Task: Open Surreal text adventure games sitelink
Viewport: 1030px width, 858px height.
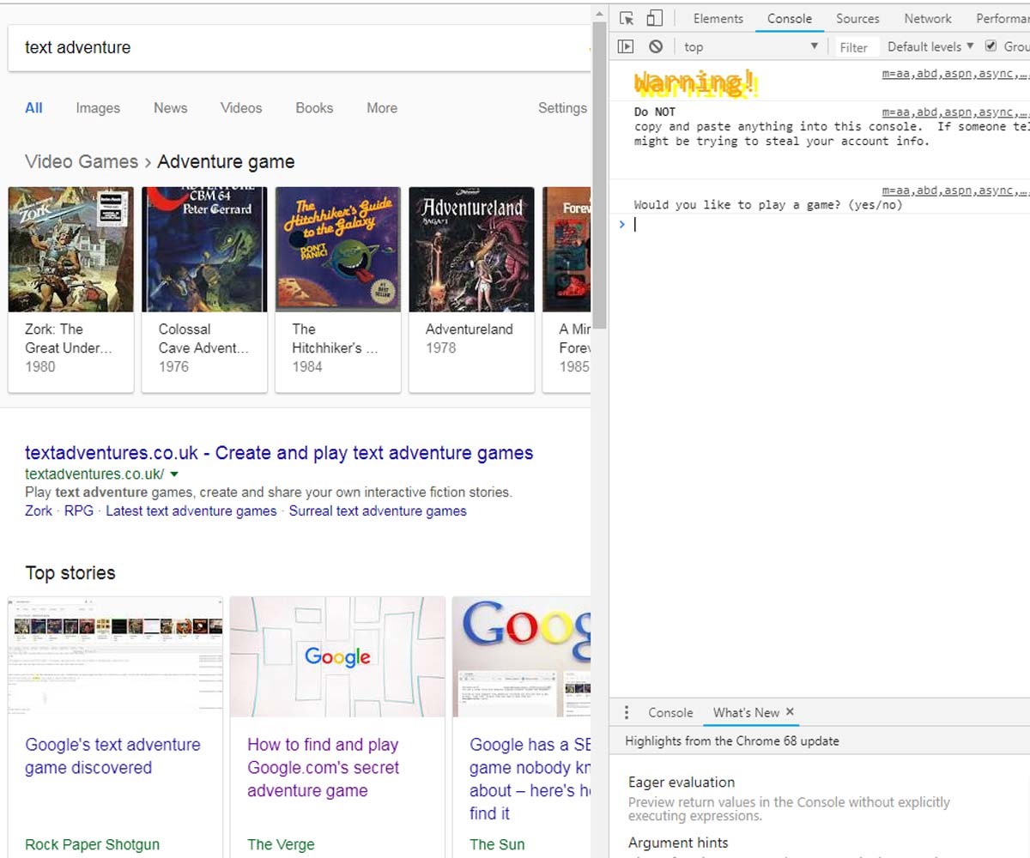Action: click(378, 511)
